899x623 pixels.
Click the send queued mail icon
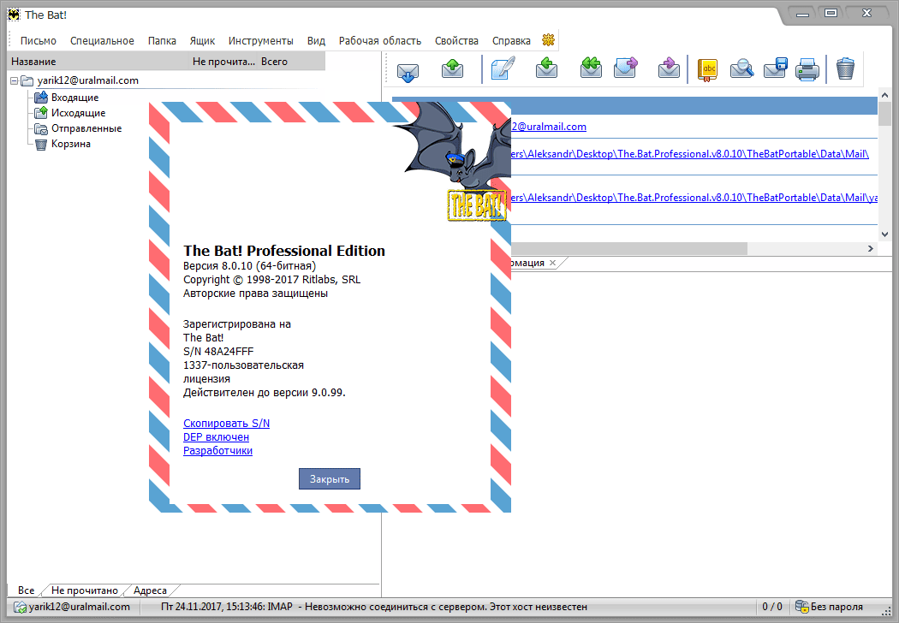click(x=452, y=68)
